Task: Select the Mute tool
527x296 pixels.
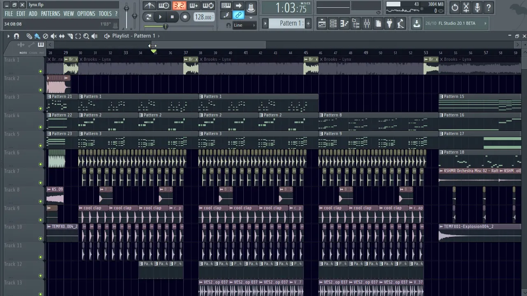Action: pyautogui.click(x=54, y=36)
